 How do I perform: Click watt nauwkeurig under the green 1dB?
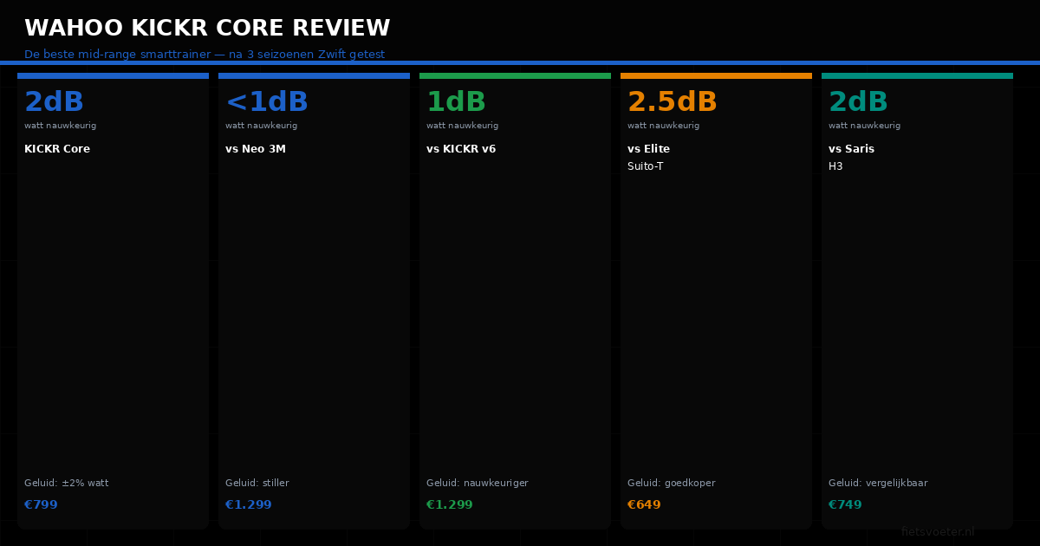(462, 126)
